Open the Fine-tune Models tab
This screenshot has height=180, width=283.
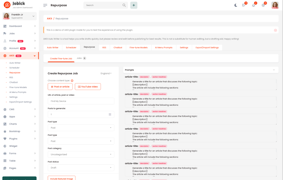(138, 47)
